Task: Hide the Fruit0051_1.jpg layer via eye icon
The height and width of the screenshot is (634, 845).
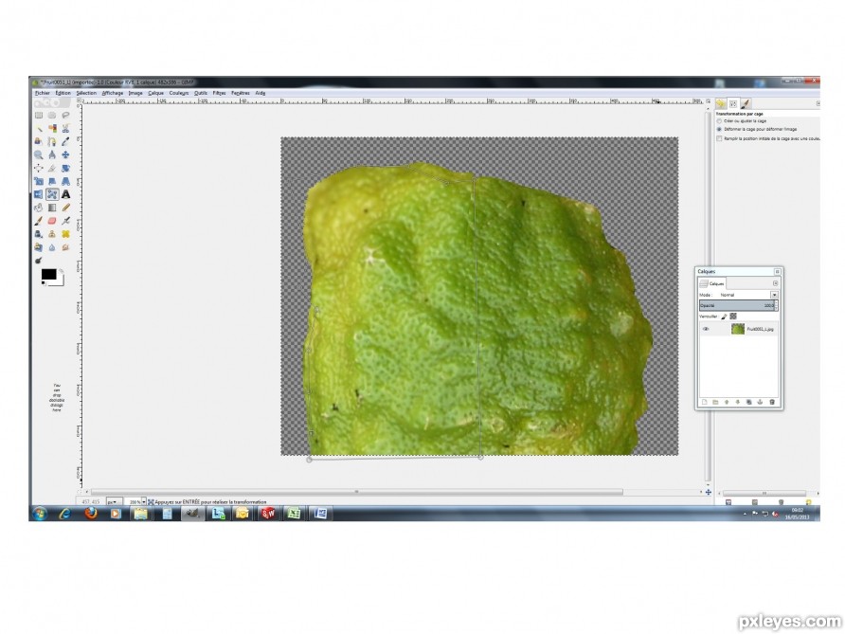Action: [x=706, y=329]
